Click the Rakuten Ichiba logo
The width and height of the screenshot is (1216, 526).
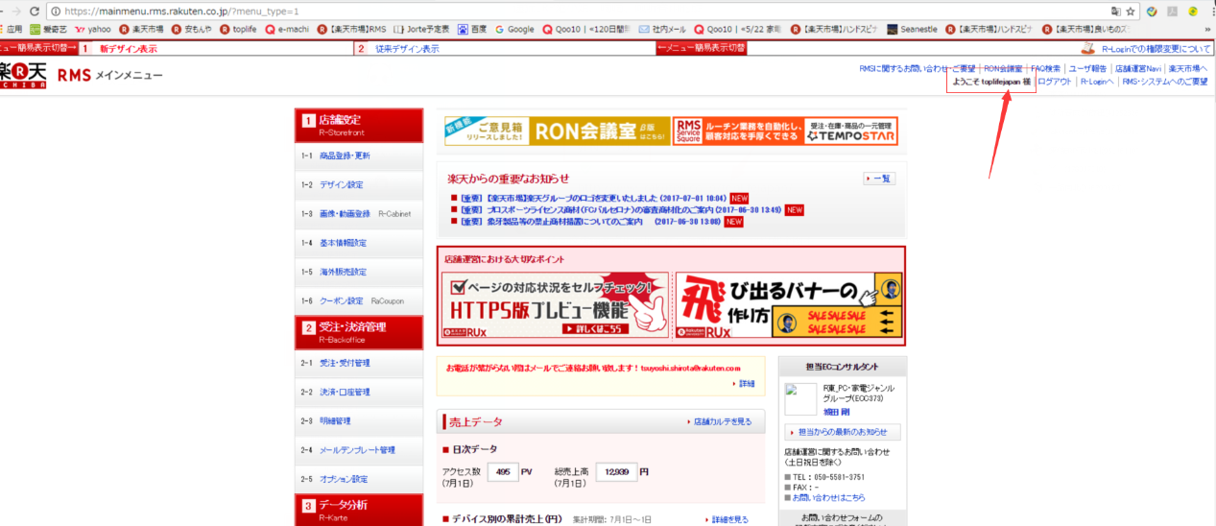(23, 74)
